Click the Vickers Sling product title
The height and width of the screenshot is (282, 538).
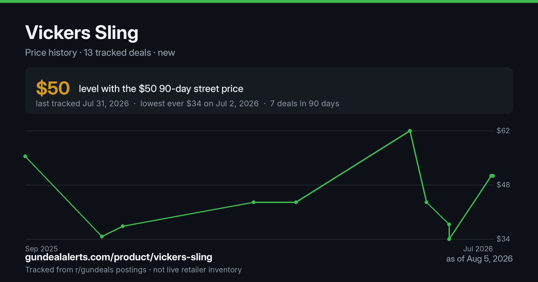(82, 34)
